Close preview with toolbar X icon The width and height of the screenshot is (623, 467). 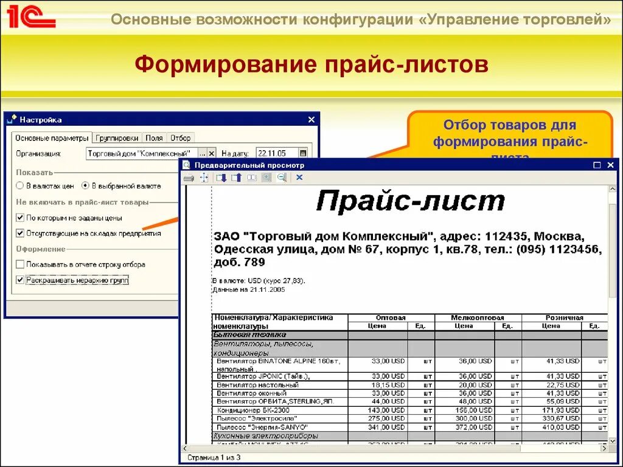click(299, 178)
